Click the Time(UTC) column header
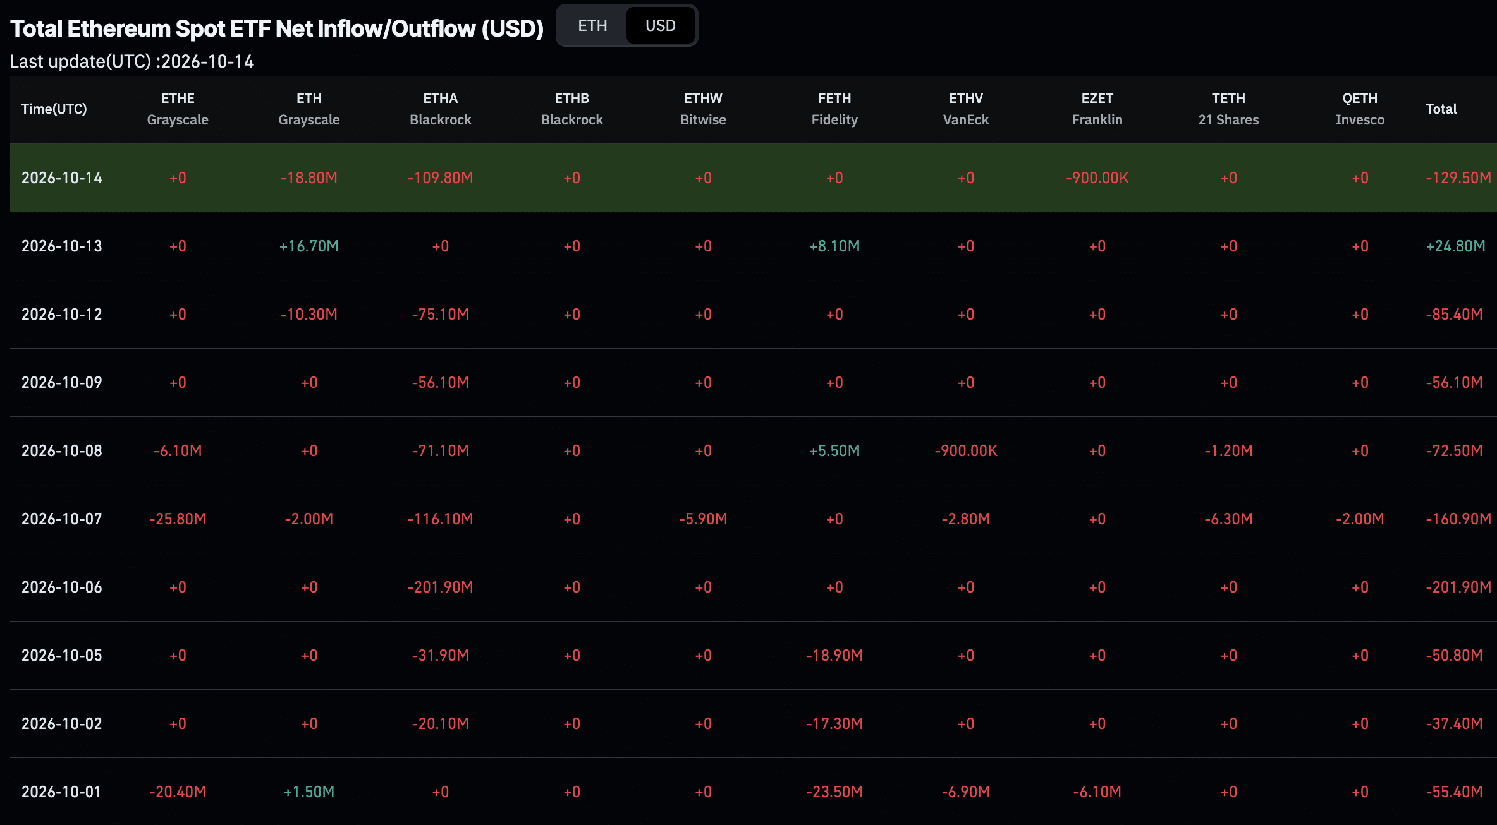The height and width of the screenshot is (825, 1497). tap(54, 109)
